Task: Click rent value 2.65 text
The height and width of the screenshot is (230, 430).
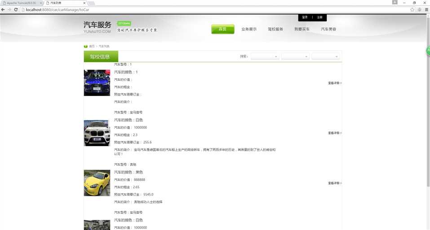Action: pyautogui.click(x=136, y=187)
